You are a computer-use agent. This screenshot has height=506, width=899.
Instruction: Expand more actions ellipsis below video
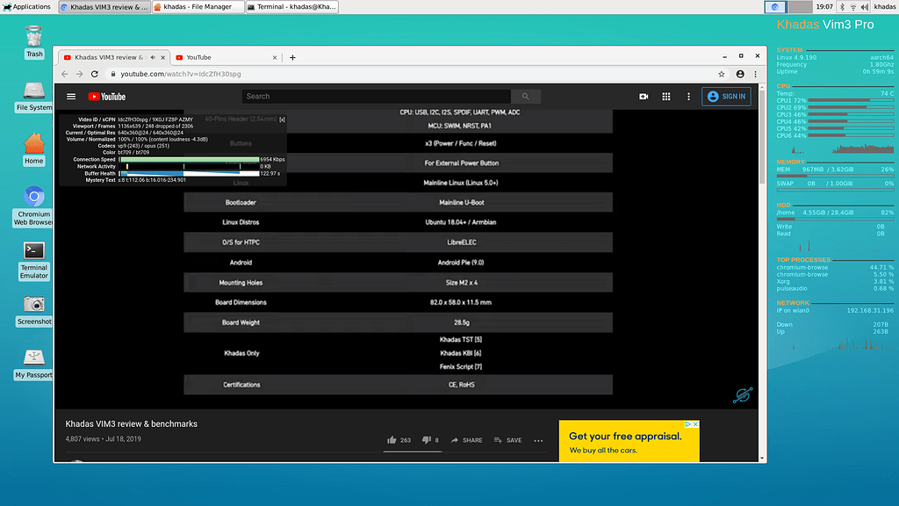(540, 440)
